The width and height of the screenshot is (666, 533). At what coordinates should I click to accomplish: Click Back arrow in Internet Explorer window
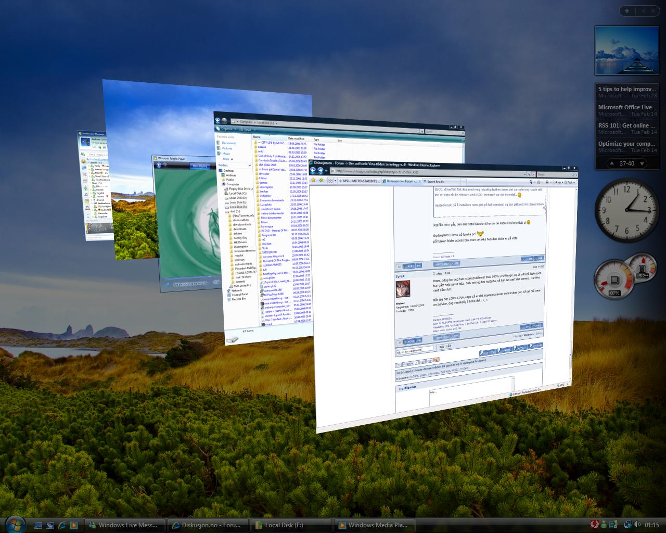[313, 170]
